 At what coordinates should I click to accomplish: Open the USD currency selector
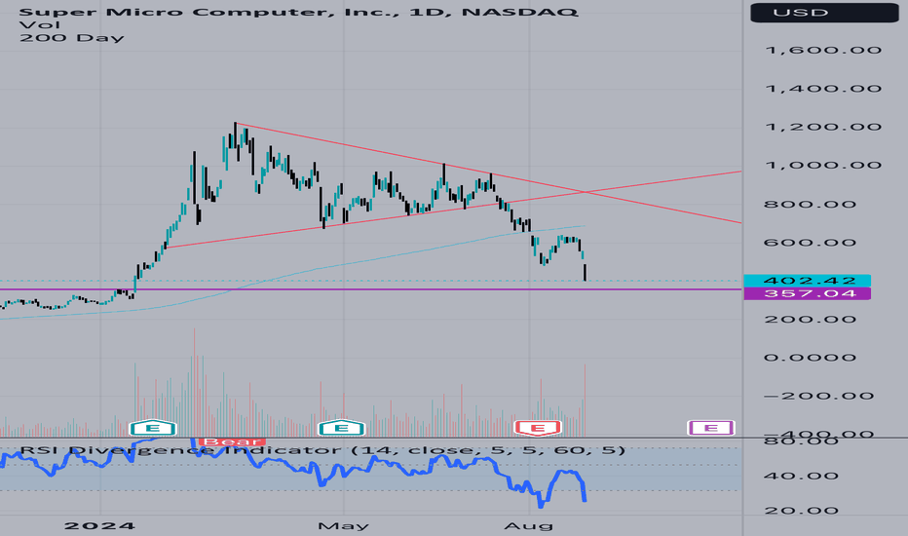pyautogui.click(x=824, y=12)
